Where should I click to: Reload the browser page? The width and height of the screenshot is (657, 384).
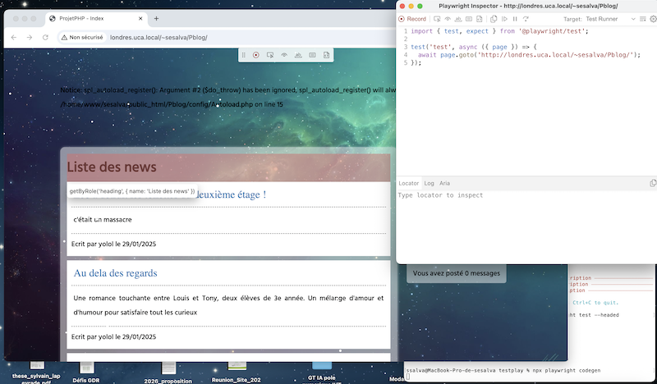tap(45, 37)
